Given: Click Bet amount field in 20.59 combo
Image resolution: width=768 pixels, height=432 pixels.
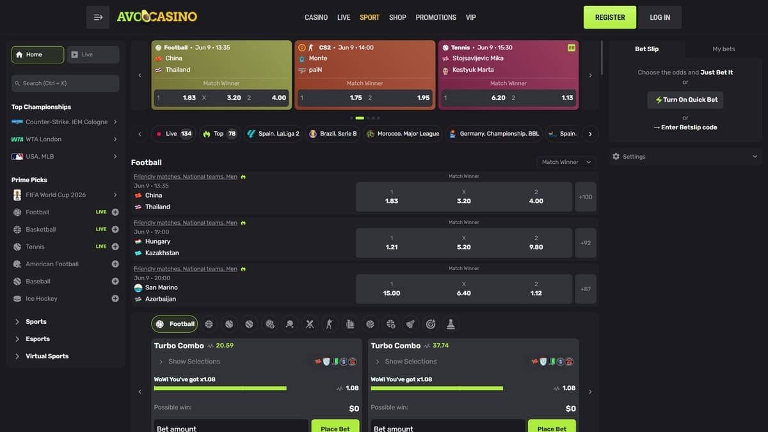Looking at the screenshot, I should [231, 427].
